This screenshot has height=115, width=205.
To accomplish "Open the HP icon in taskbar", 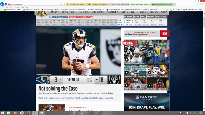I will point(22,113).
